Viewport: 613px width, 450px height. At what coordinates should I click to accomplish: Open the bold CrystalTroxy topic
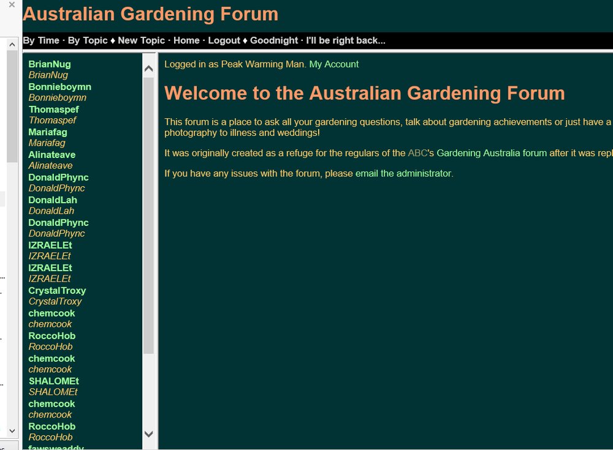57,291
